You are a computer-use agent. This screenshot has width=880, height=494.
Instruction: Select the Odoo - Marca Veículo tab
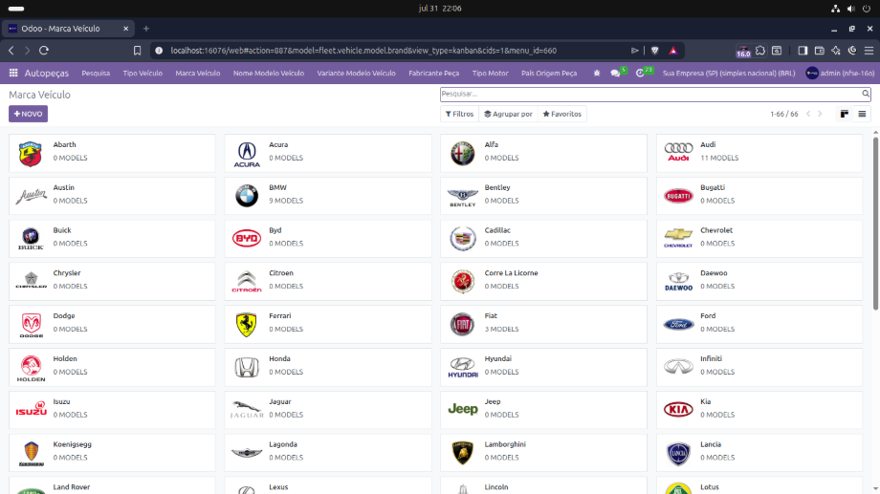point(67,29)
